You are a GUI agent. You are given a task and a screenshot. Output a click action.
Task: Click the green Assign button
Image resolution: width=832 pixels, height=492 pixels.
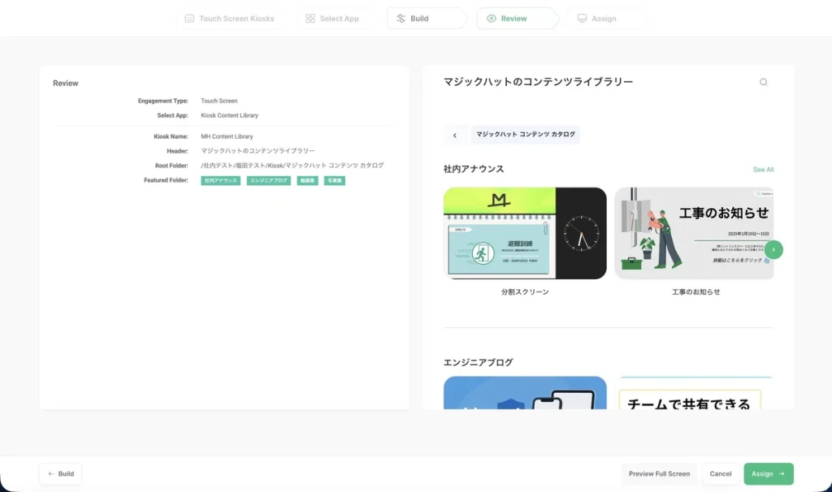768,473
